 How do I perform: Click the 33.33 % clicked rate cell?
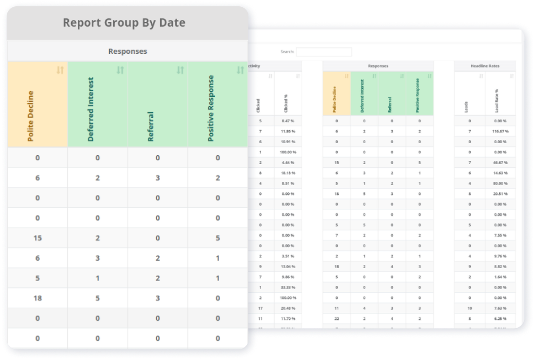[x=288, y=287]
